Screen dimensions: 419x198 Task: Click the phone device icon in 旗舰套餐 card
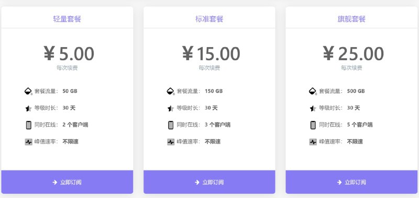[x=313, y=125]
